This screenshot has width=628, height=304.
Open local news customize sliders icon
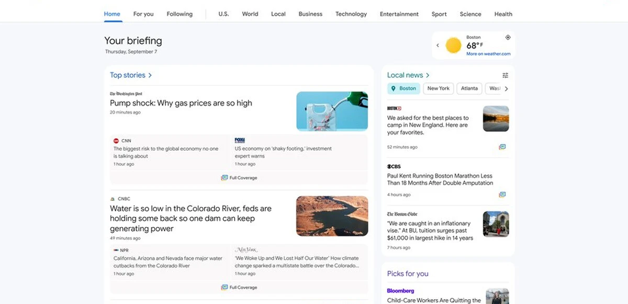point(505,75)
